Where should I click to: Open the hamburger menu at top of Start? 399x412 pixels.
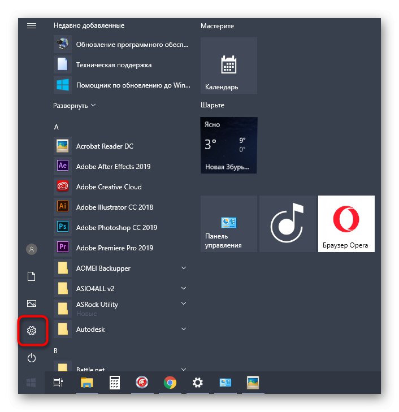point(32,26)
